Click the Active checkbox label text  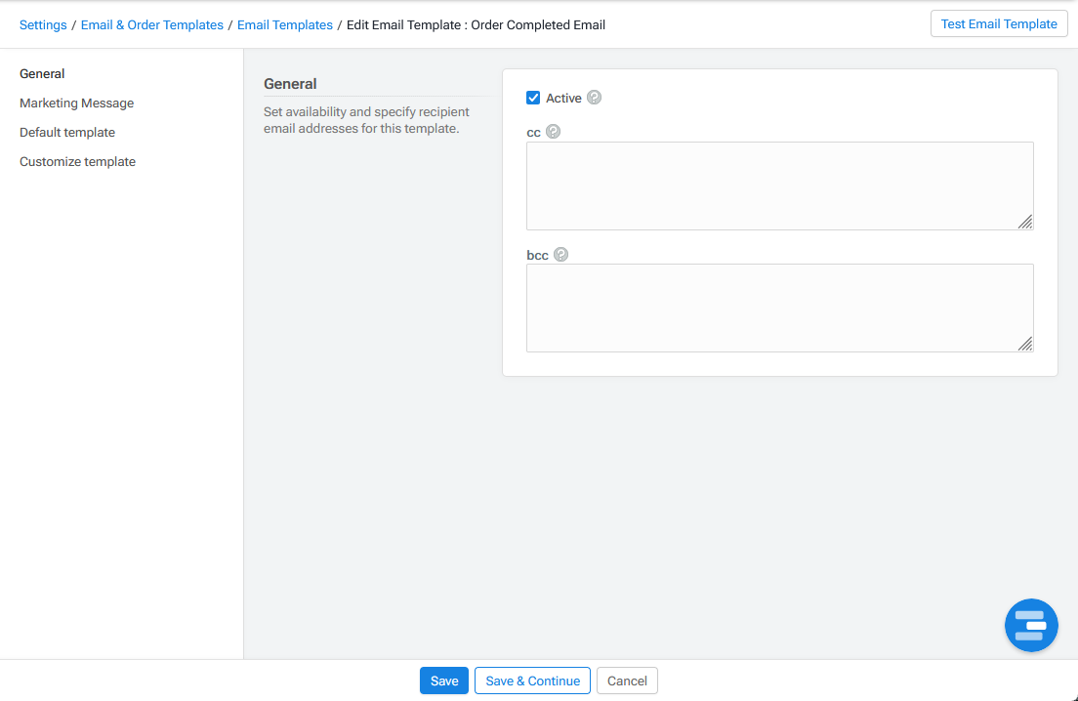coord(563,99)
